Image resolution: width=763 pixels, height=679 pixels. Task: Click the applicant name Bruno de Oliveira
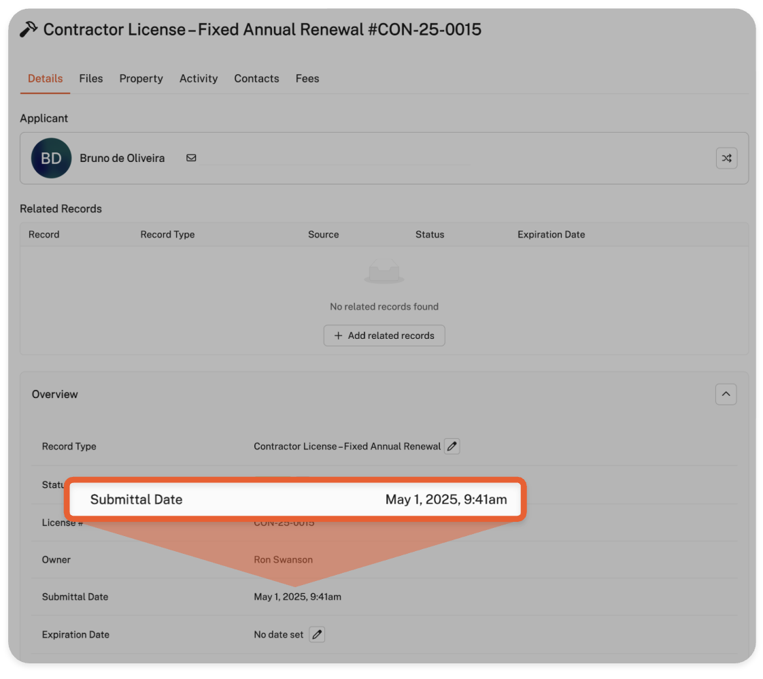(x=122, y=158)
